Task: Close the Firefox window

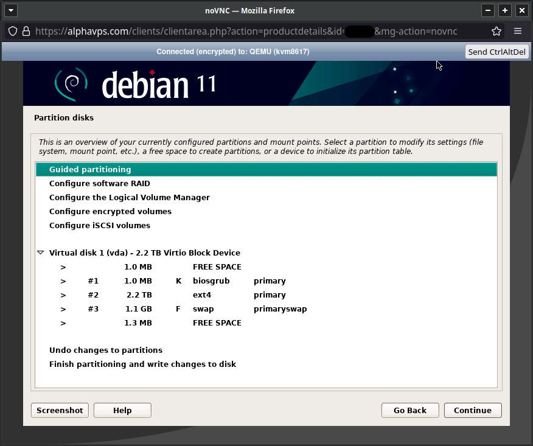Action: click(522, 10)
